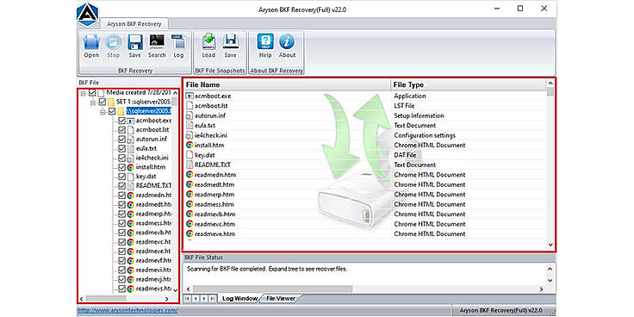Open the Help icon
Image resolution: width=634 pixels, height=317 pixels.
265,42
